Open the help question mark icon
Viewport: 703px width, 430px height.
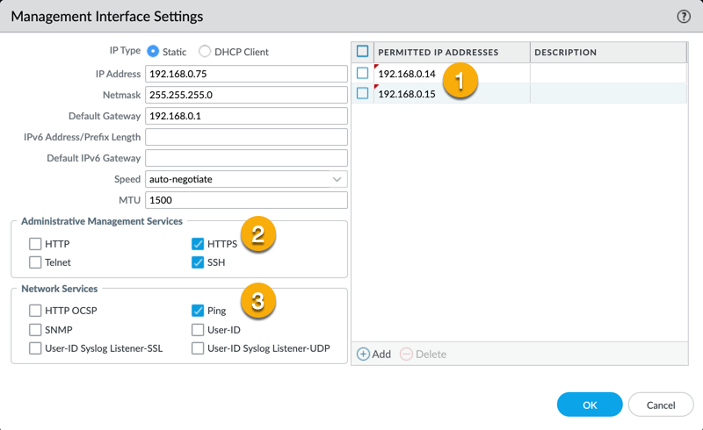[x=684, y=17]
